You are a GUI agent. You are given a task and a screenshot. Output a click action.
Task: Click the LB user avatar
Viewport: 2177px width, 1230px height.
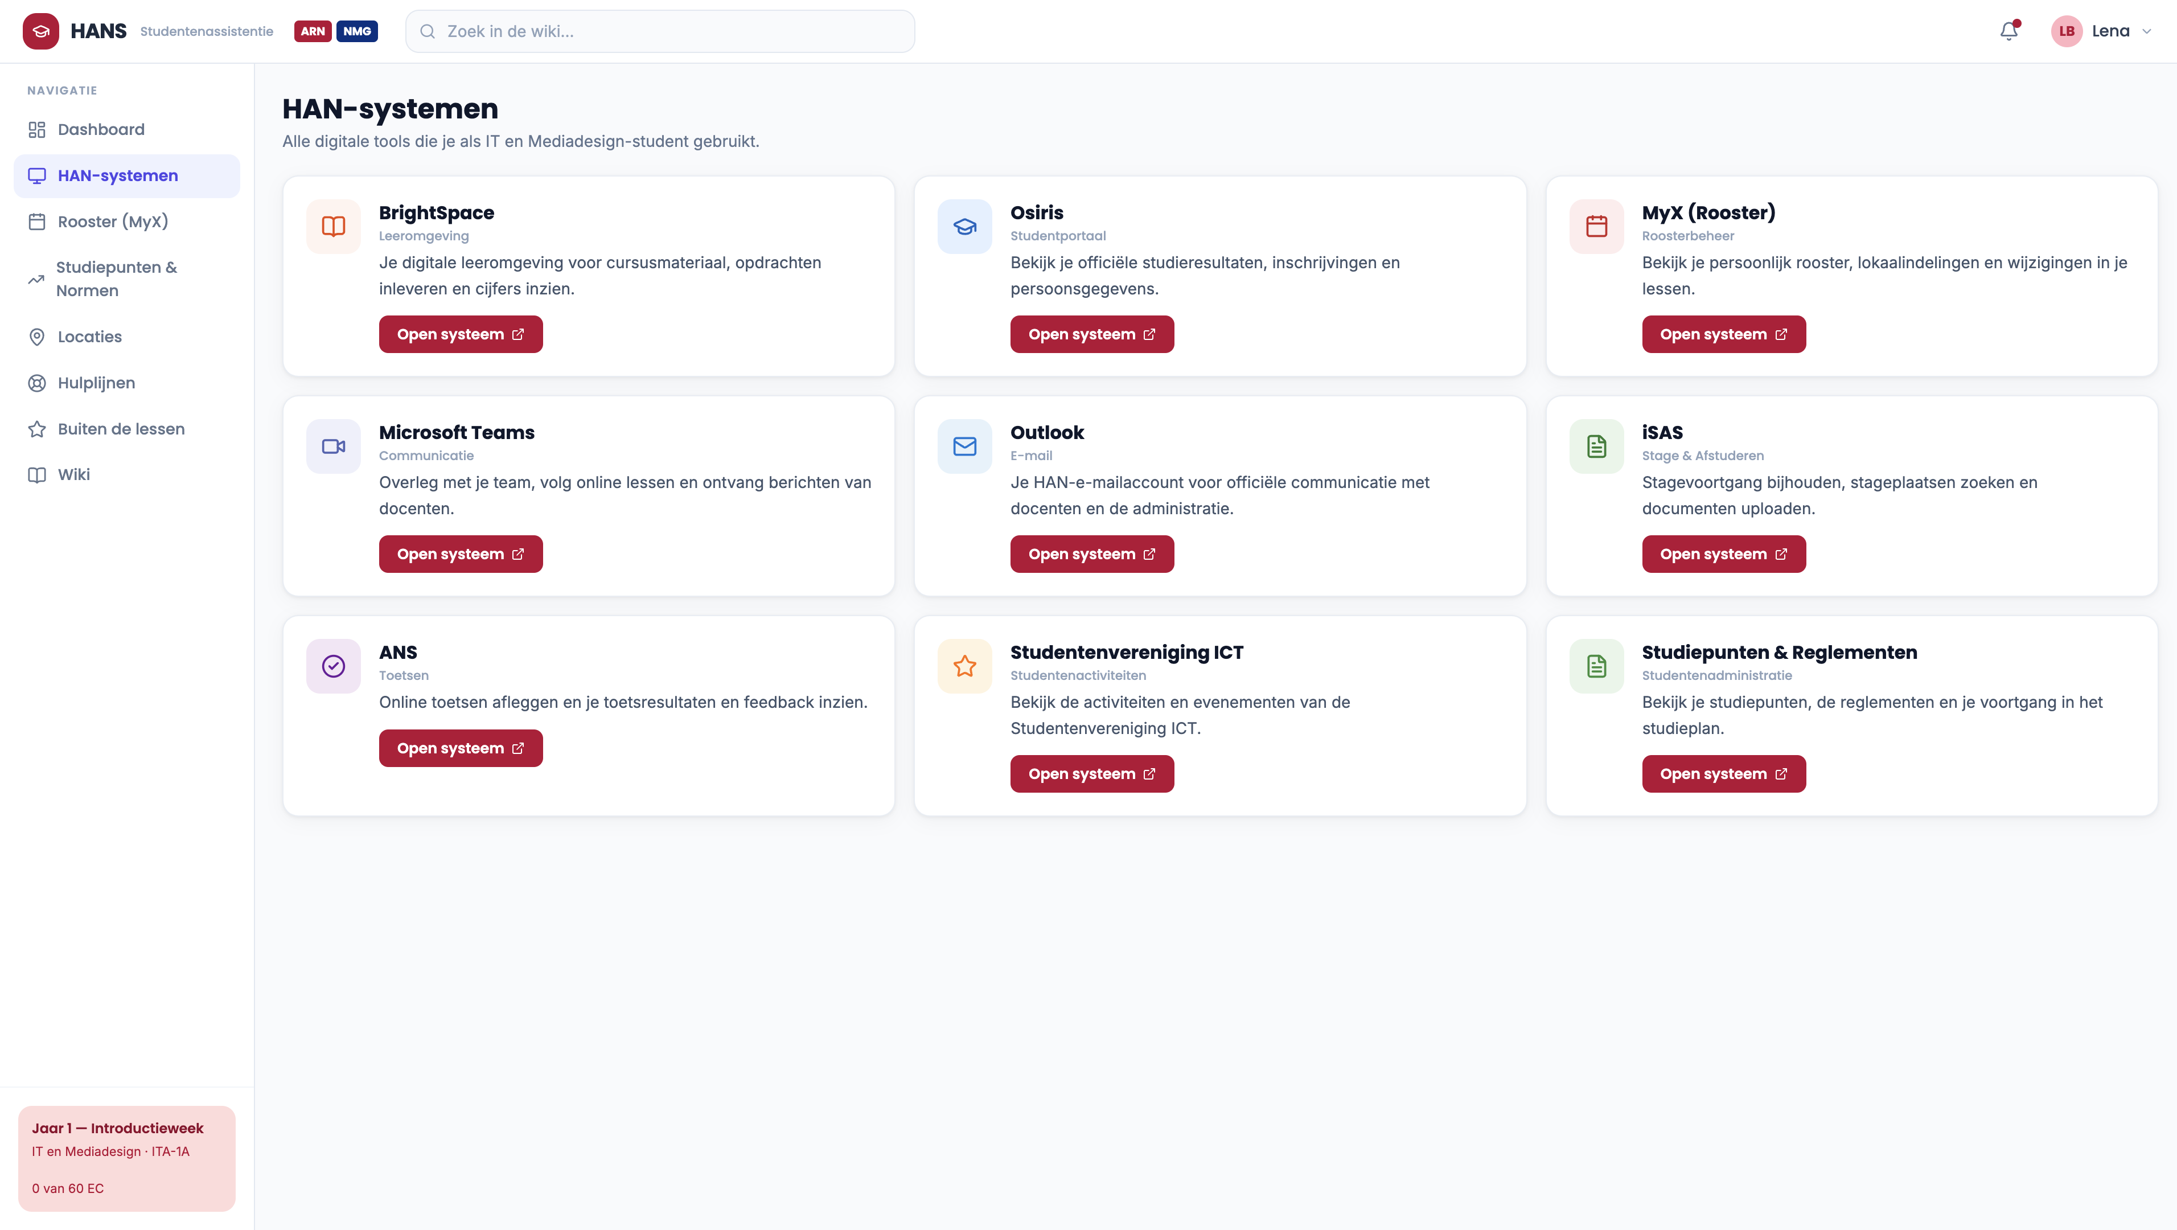coord(2067,31)
